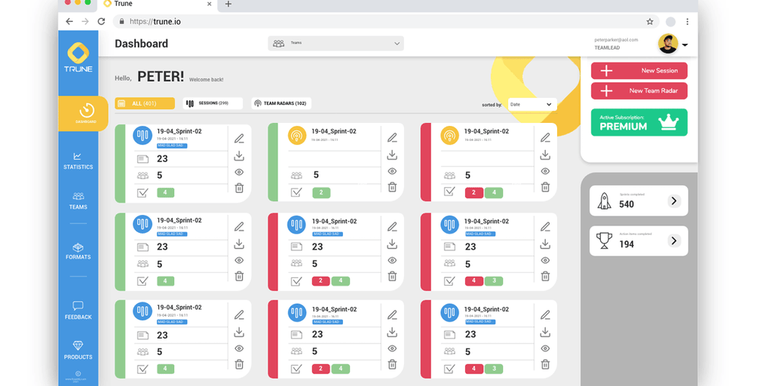This screenshot has height=386, width=772.
Task: Click the checkmark icon on red radar card
Action: coord(449,191)
